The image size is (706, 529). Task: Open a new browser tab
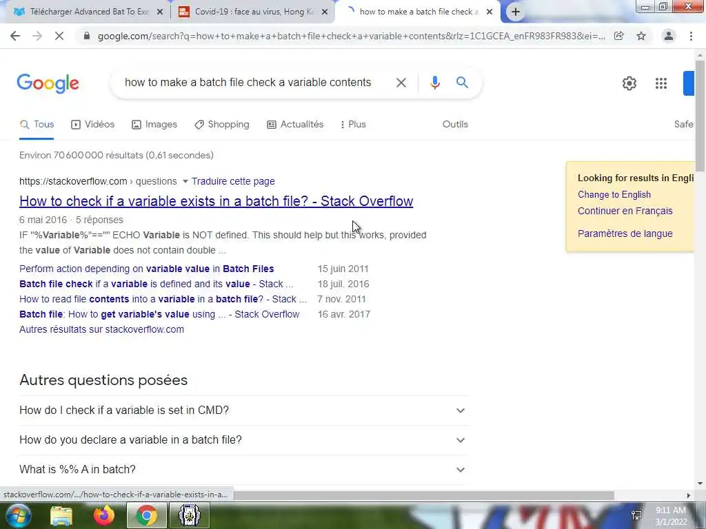click(x=516, y=12)
